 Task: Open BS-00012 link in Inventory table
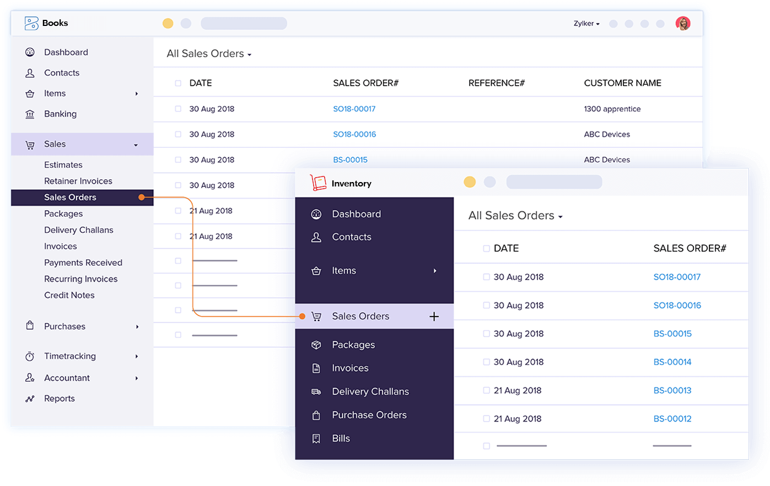(x=672, y=419)
